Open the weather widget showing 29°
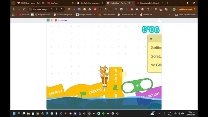Image resolution: width=208 pixels, height=117 pixels. (x=153, y=113)
